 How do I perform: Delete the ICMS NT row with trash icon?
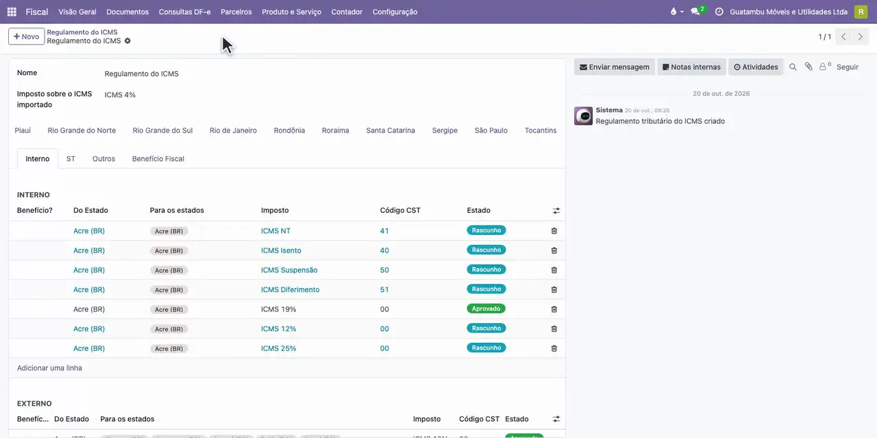(x=554, y=231)
